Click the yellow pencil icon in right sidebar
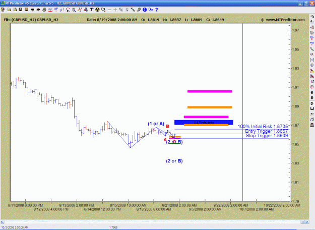Image resolution: width=315 pixels, height=230 pixels. 312,71
